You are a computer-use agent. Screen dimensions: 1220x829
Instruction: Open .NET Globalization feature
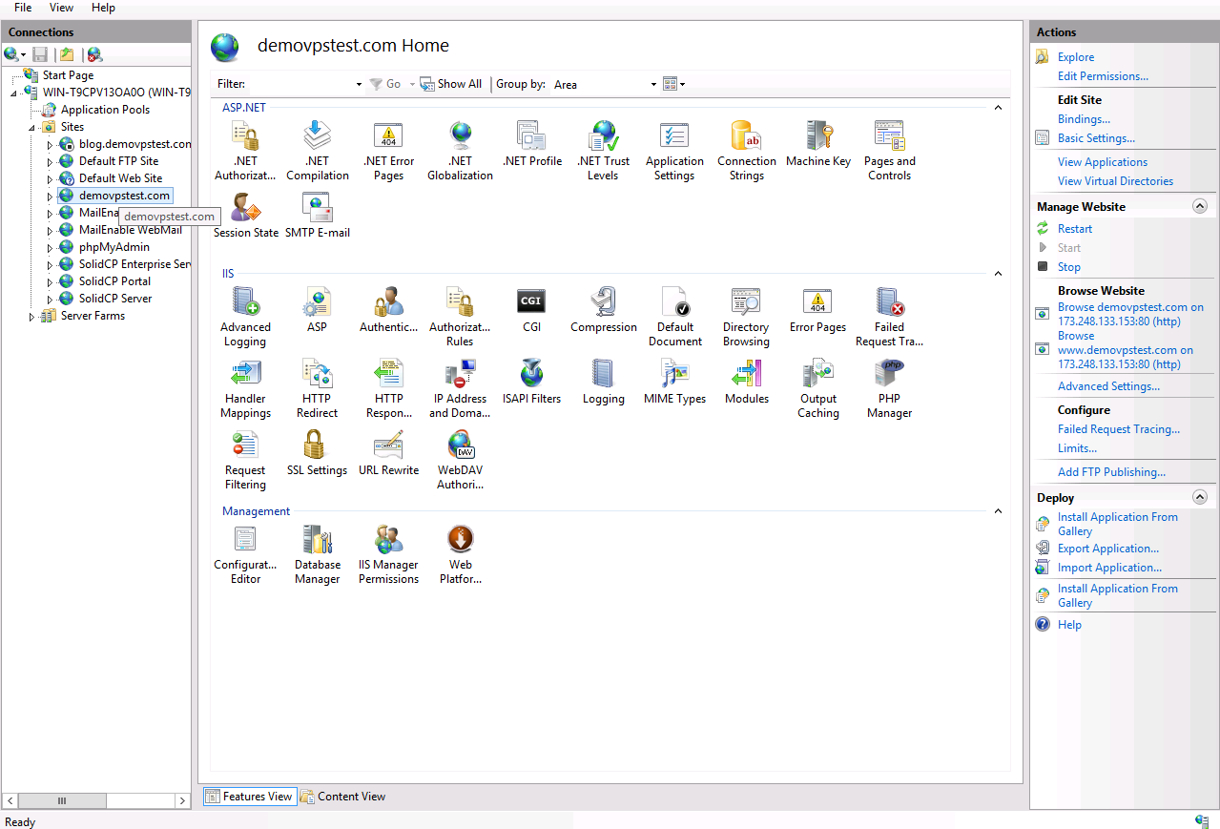pyautogui.click(x=460, y=151)
